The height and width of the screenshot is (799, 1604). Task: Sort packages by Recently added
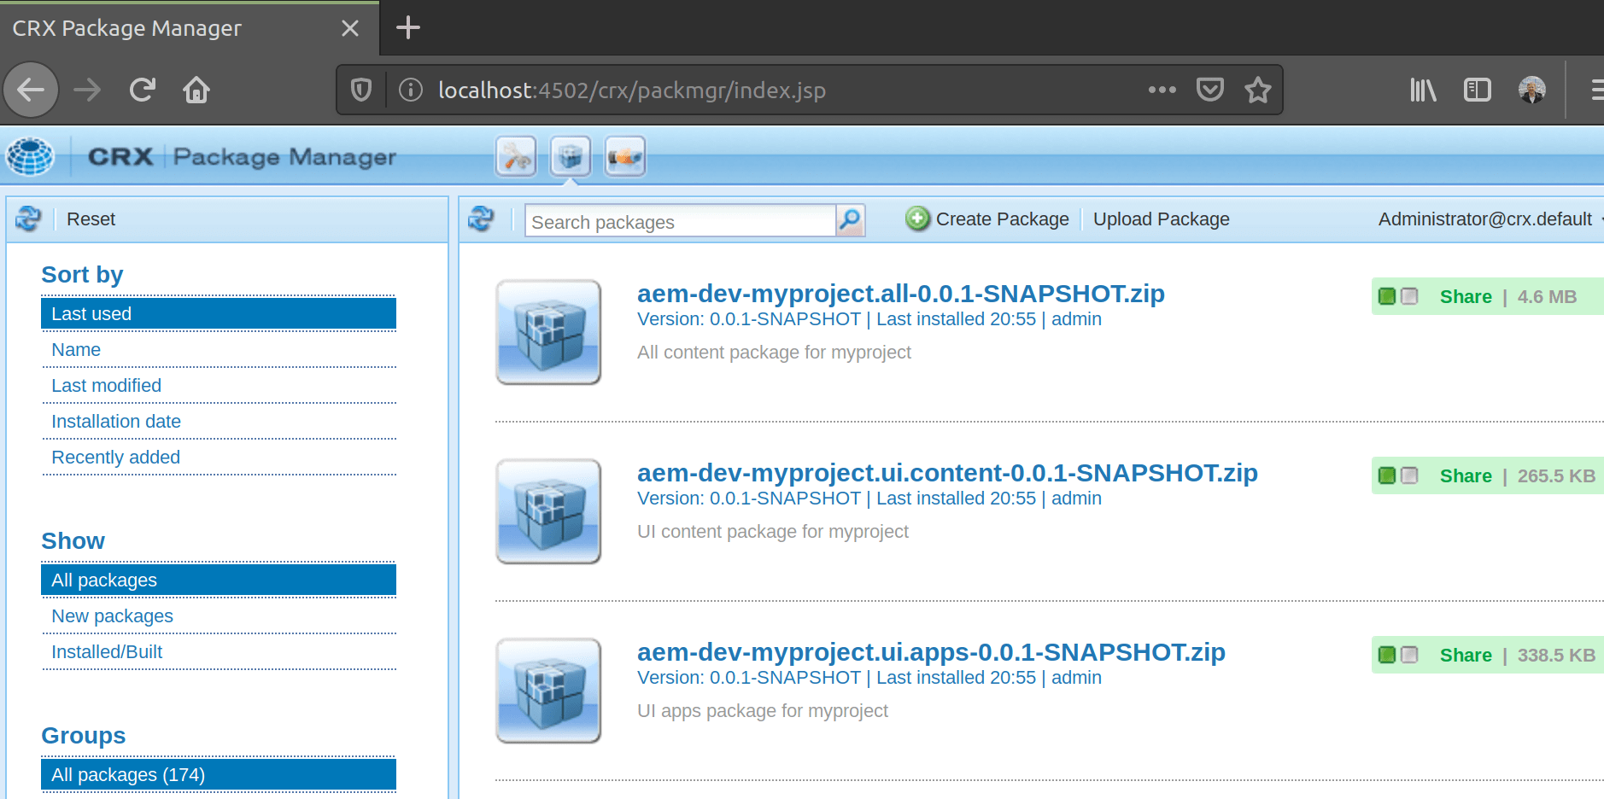tap(219, 457)
